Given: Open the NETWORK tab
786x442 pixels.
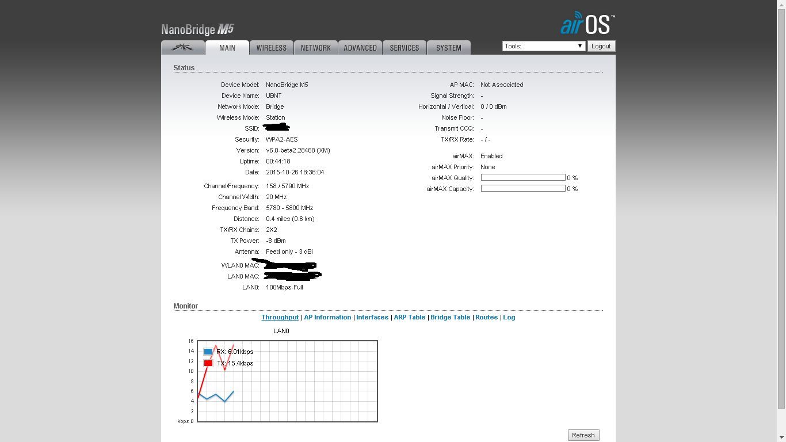Looking at the screenshot, I should click(316, 48).
